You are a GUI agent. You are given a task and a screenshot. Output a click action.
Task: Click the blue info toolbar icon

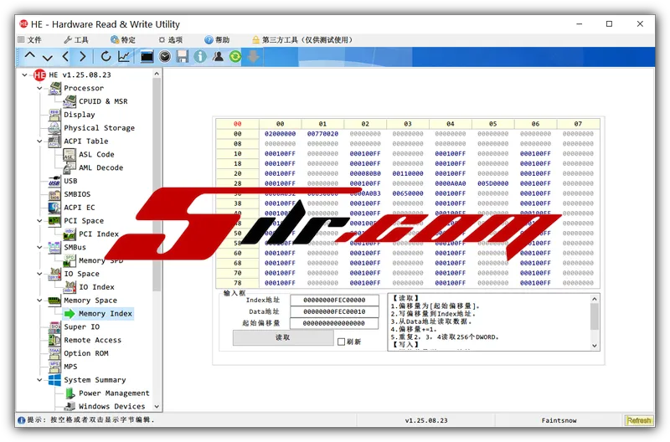(200, 56)
